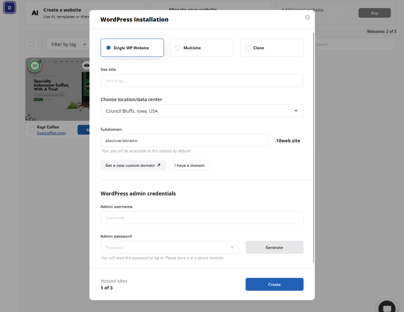This screenshot has height=312, width=404.
Task: Choose the Multisite installation option
Action: pyautogui.click(x=202, y=48)
